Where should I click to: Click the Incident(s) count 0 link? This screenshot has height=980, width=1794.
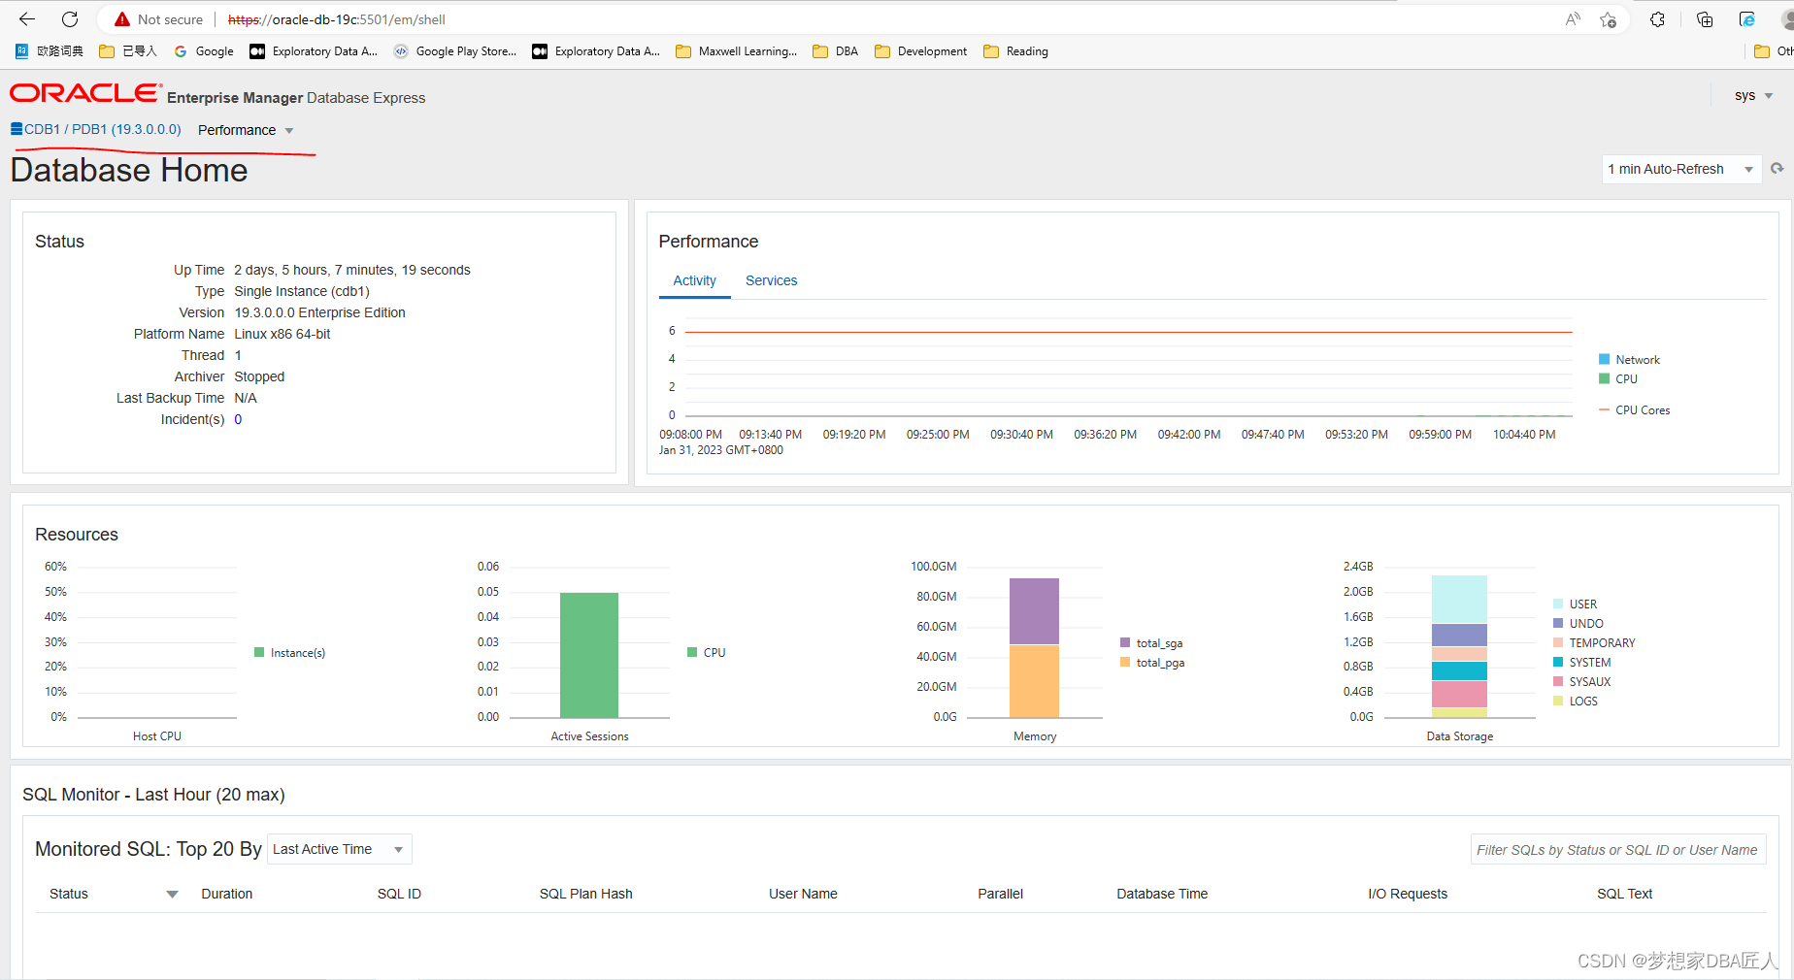(x=238, y=419)
